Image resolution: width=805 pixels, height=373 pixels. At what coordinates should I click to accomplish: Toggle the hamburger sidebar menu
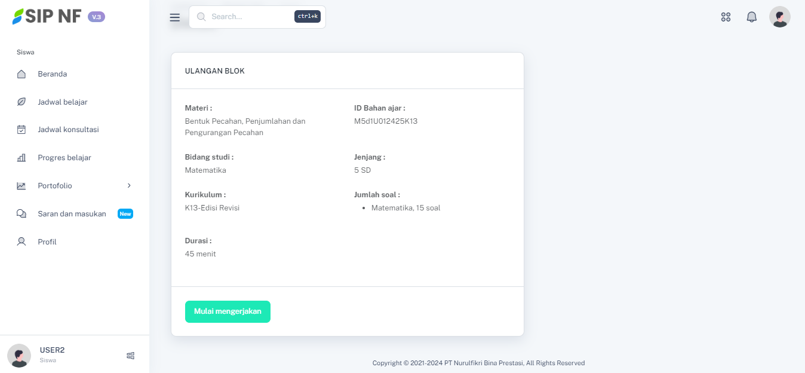click(175, 17)
